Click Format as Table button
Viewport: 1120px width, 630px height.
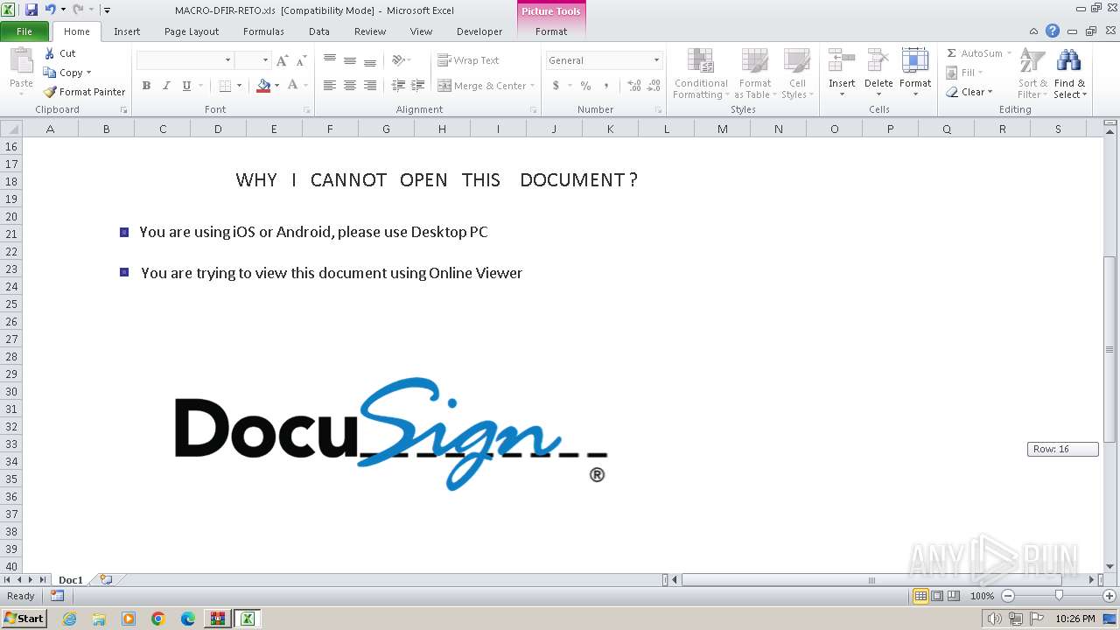754,74
